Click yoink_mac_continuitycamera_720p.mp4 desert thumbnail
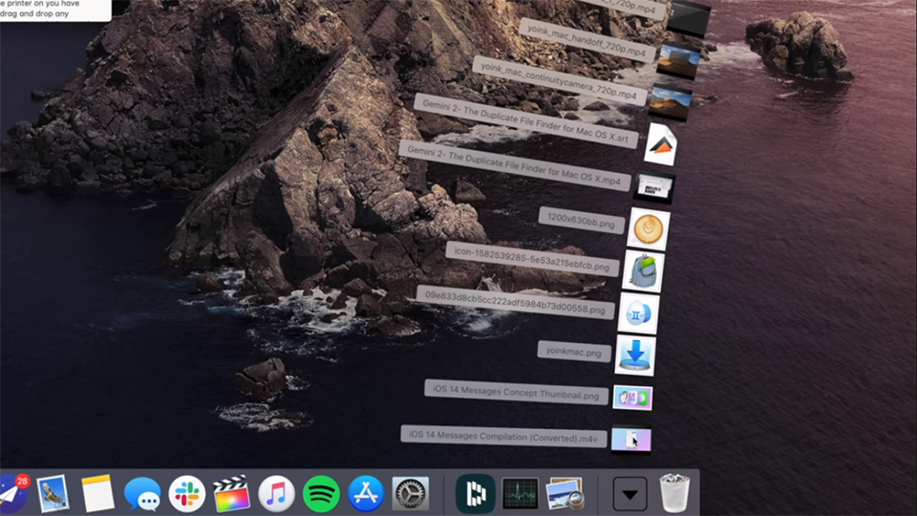 pos(671,102)
